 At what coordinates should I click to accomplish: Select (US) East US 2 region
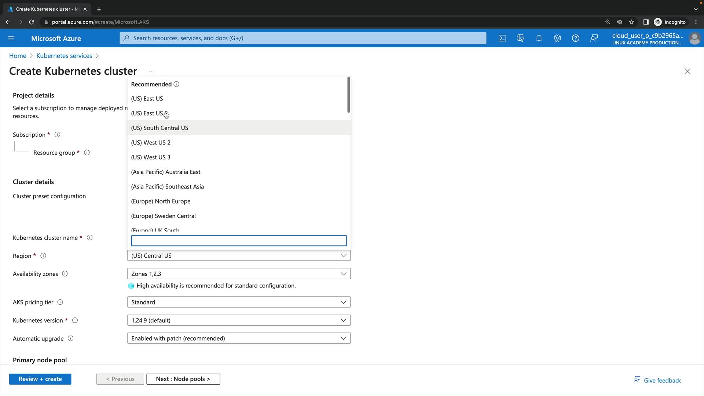tap(149, 113)
